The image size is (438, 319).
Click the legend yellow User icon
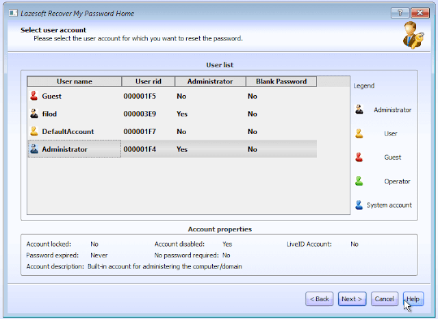coord(359,133)
